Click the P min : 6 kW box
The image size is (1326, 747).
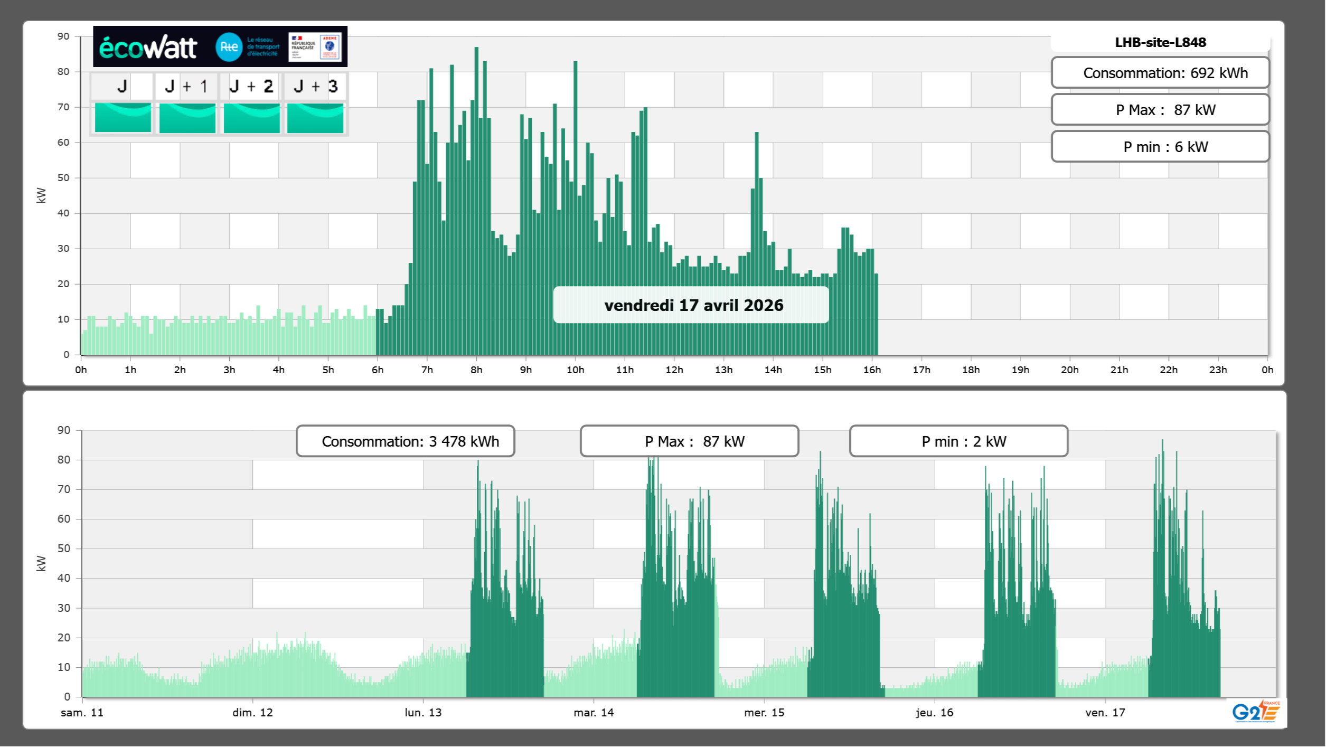[1160, 147]
